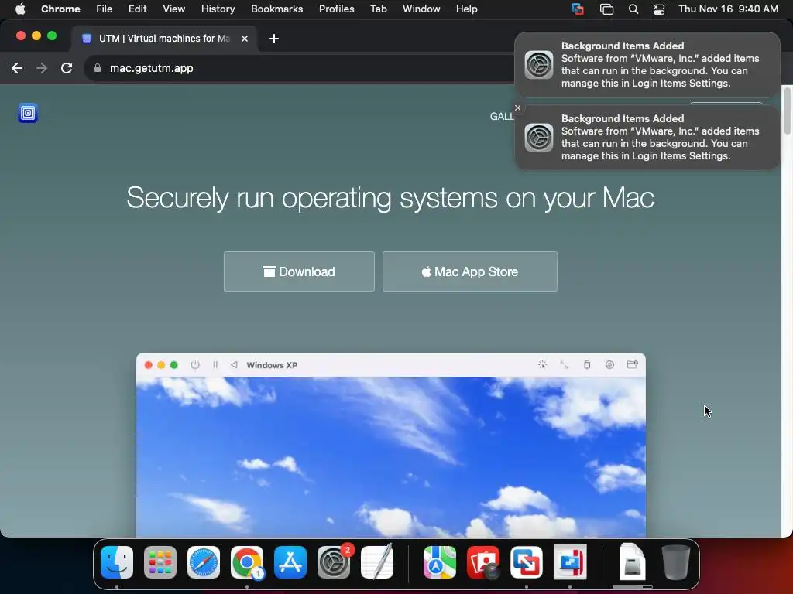Viewport: 793px width, 594px height.
Task: Click the UTM logo on the page
Action: (x=28, y=113)
